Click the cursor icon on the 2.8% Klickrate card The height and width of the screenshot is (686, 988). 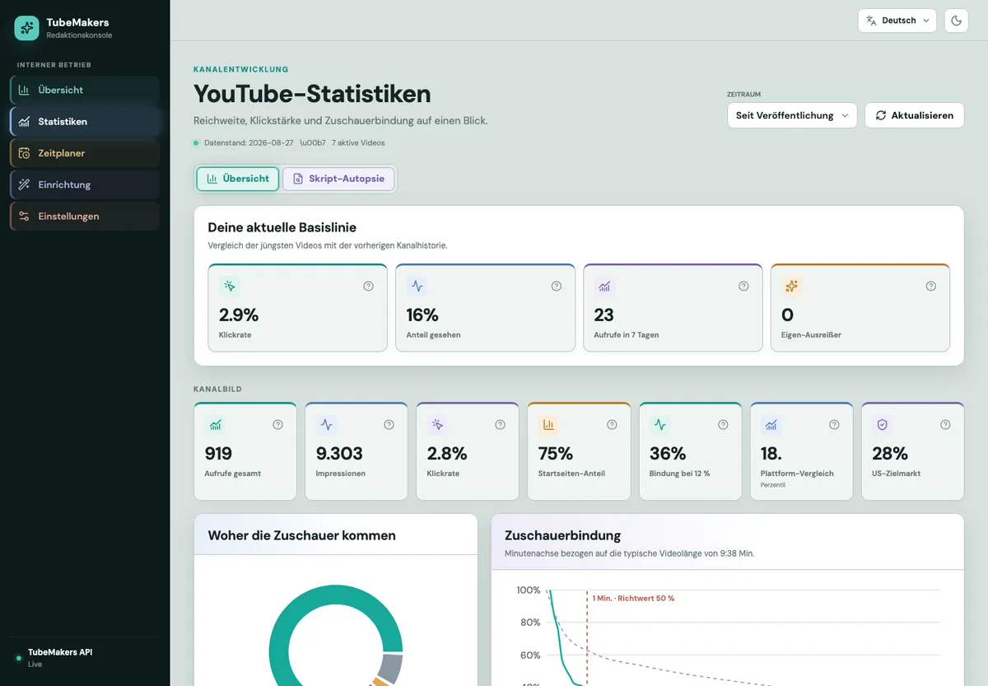click(438, 425)
